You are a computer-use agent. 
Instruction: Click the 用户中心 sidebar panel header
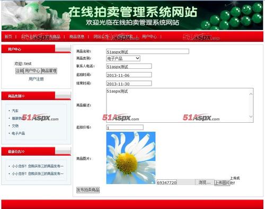[x=36, y=49]
